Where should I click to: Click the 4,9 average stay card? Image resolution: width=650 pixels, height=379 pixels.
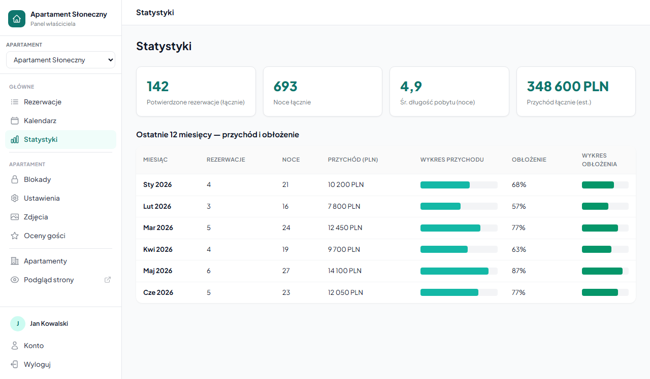click(449, 92)
